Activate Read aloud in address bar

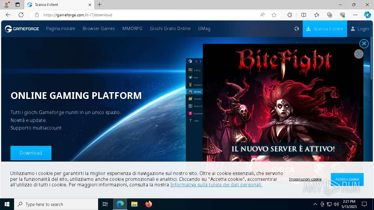(262, 15)
